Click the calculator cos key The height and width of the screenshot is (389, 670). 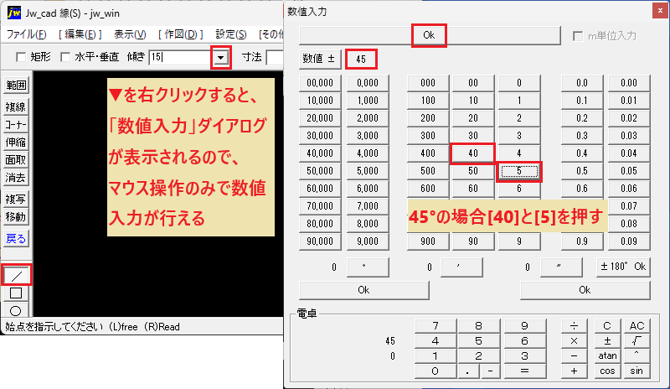(607, 371)
